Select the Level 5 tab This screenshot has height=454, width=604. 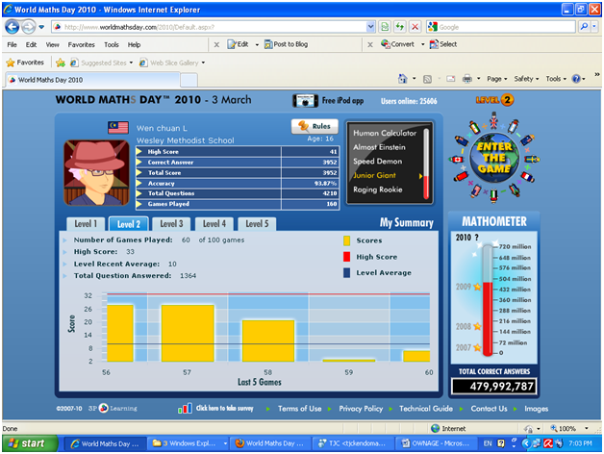pyautogui.click(x=257, y=224)
